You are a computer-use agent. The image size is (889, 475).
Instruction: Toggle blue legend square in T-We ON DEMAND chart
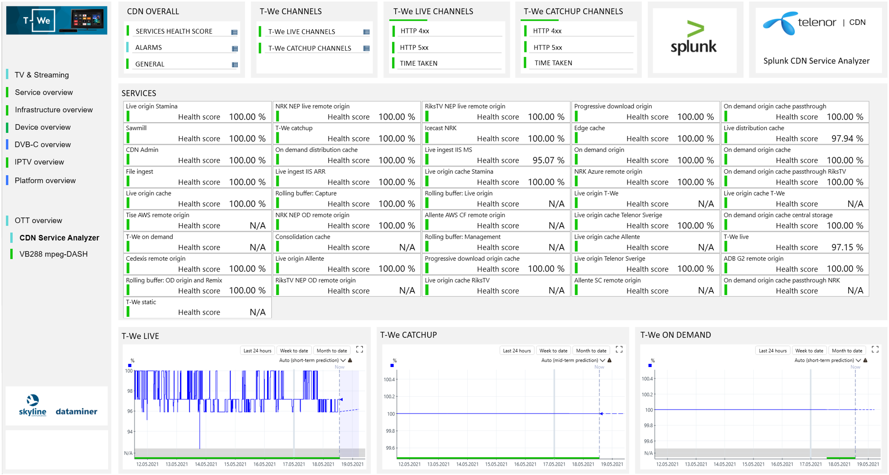(650, 365)
